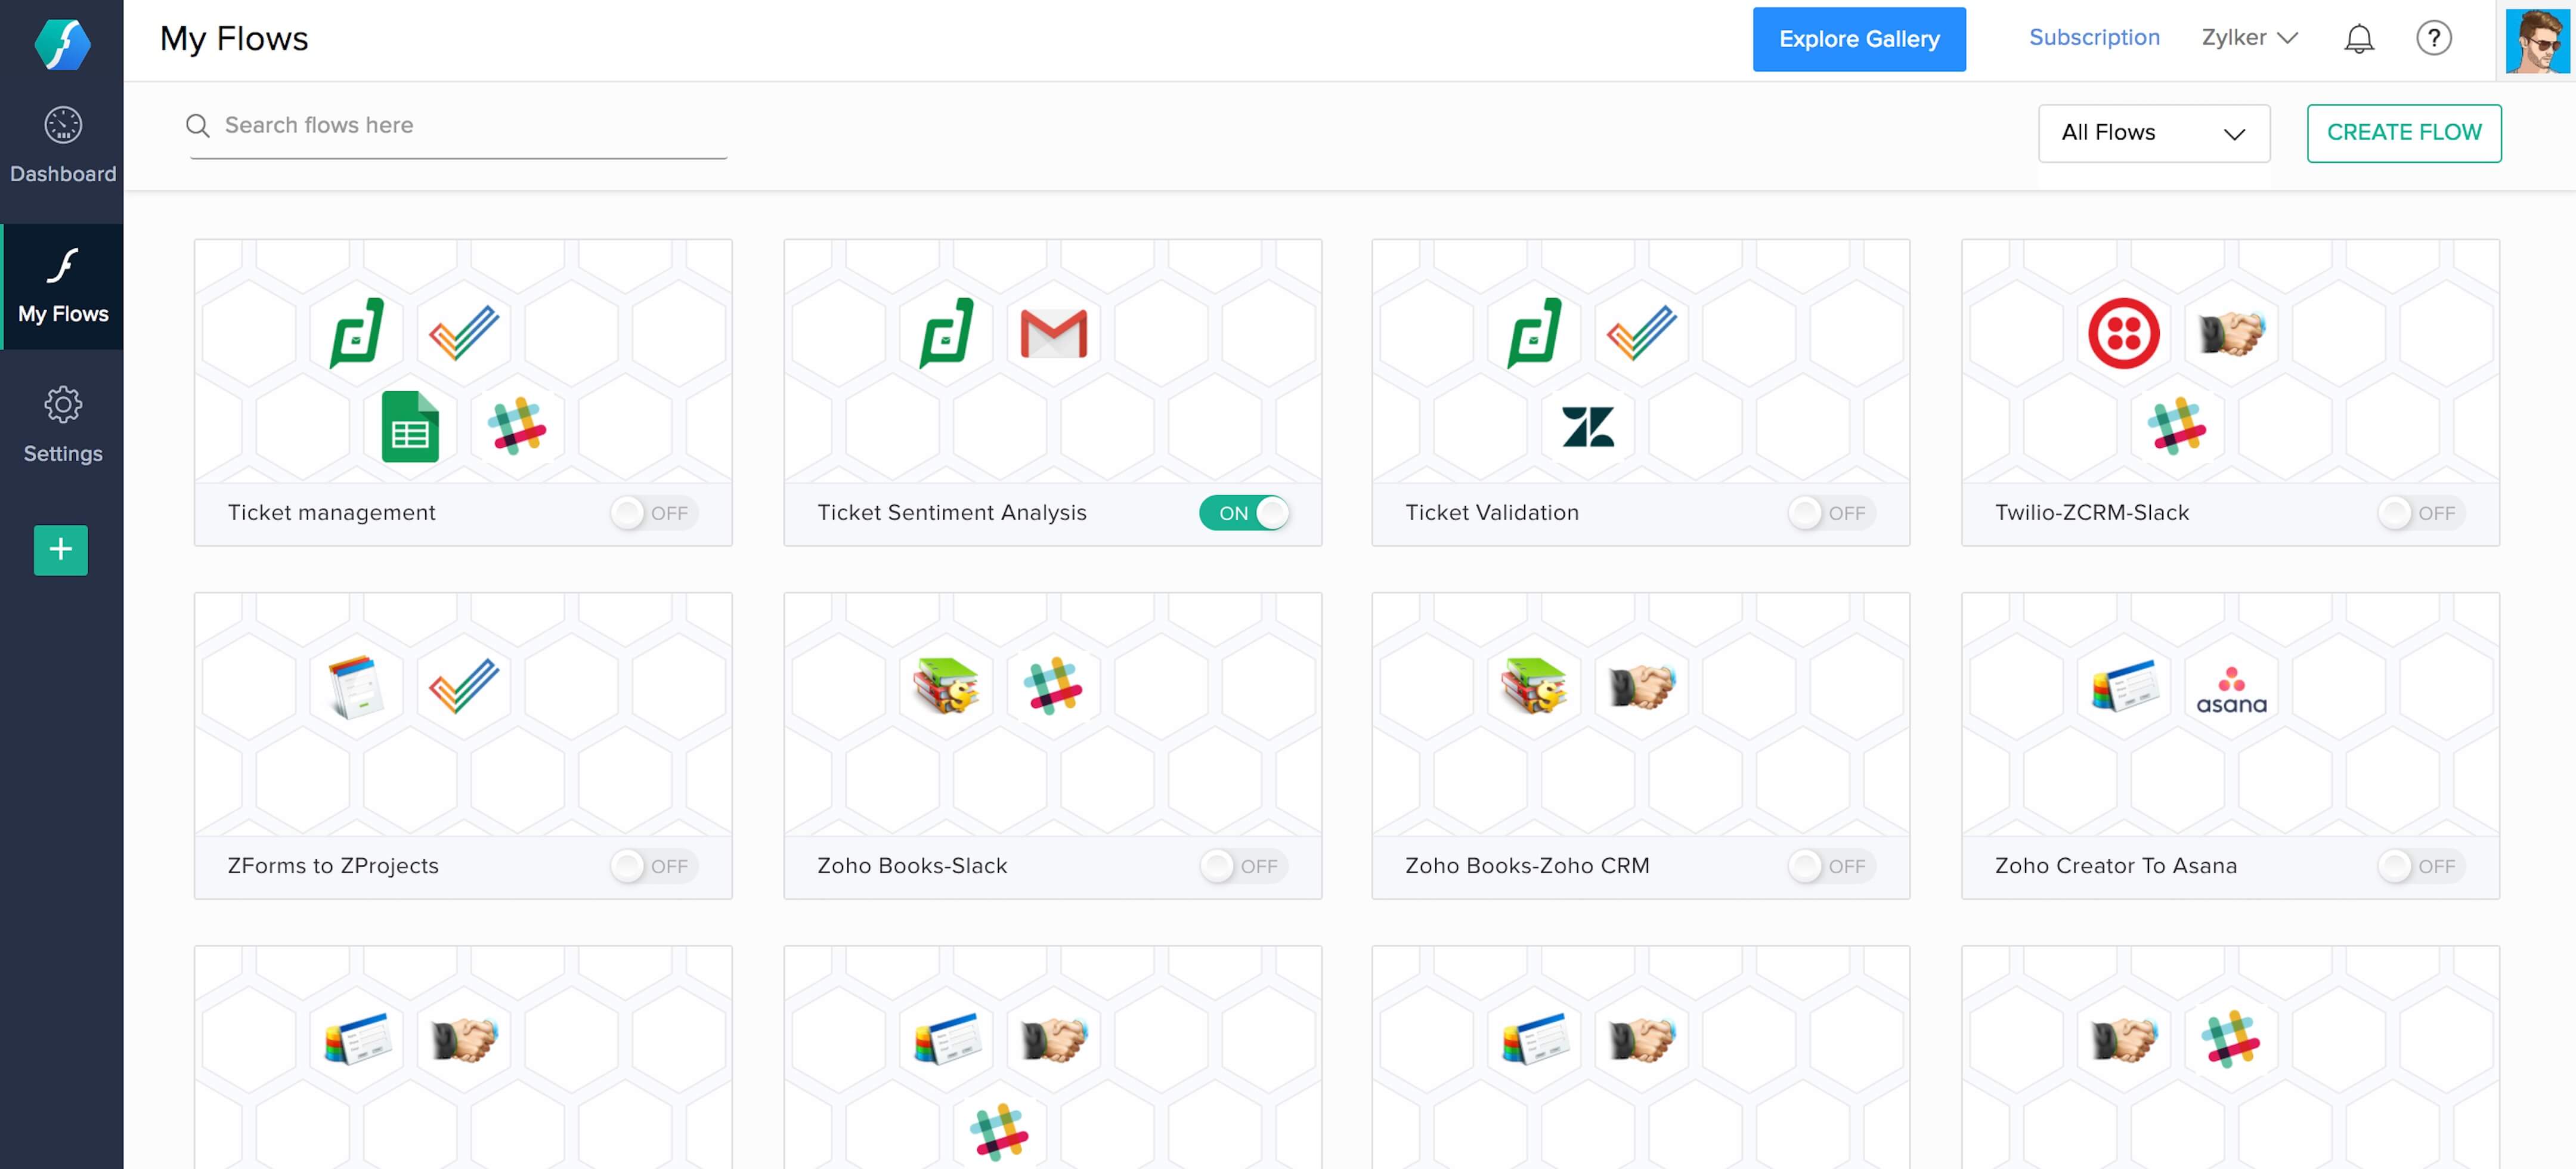Open the Ticket Validation flow title
The height and width of the screenshot is (1169, 2576).
coord(1492,513)
